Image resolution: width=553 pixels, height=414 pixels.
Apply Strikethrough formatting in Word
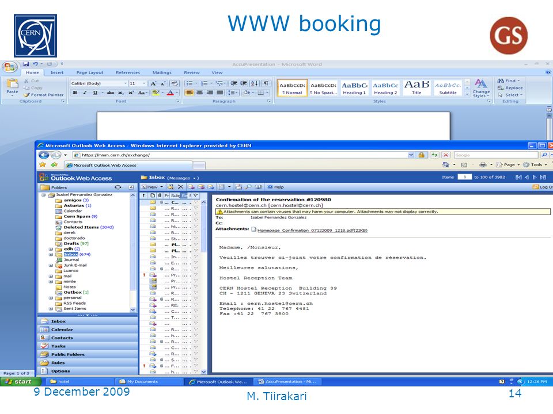click(111, 93)
